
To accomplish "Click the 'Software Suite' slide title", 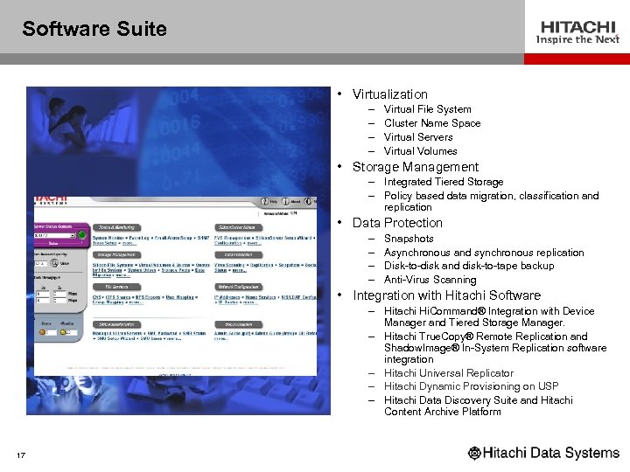I will point(94,29).
